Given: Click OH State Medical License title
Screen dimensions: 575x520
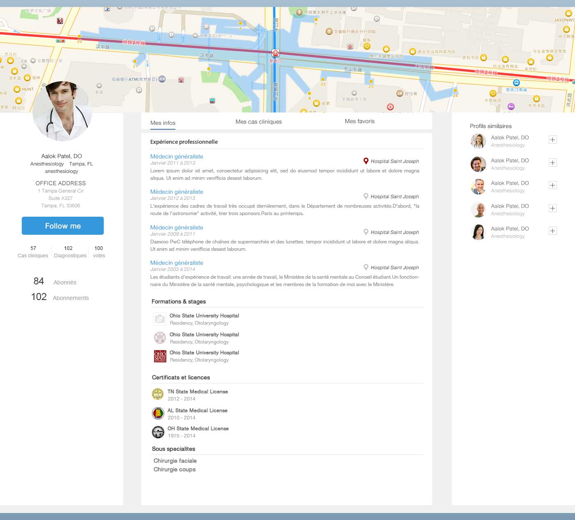Looking at the screenshot, I should pos(198,428).
